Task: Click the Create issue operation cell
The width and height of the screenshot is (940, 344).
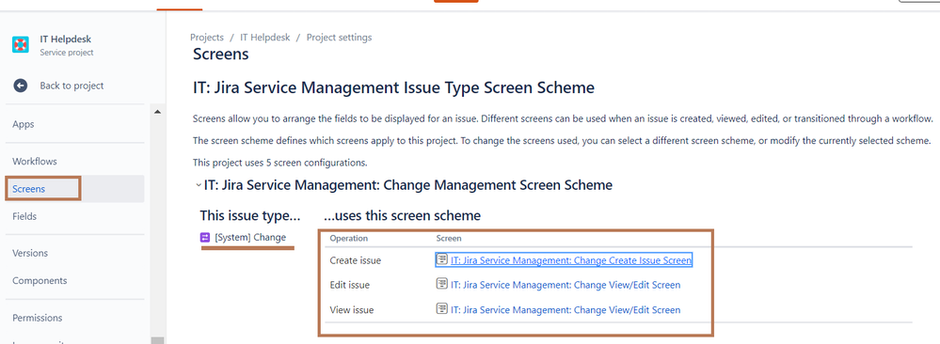Action: [356, 260]
